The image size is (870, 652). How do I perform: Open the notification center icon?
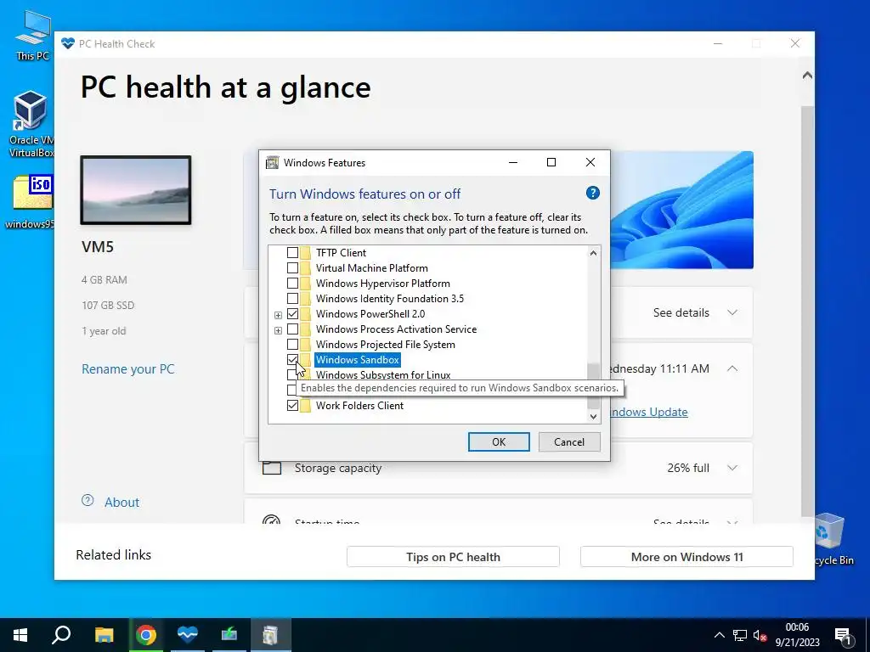click(843, 636)
